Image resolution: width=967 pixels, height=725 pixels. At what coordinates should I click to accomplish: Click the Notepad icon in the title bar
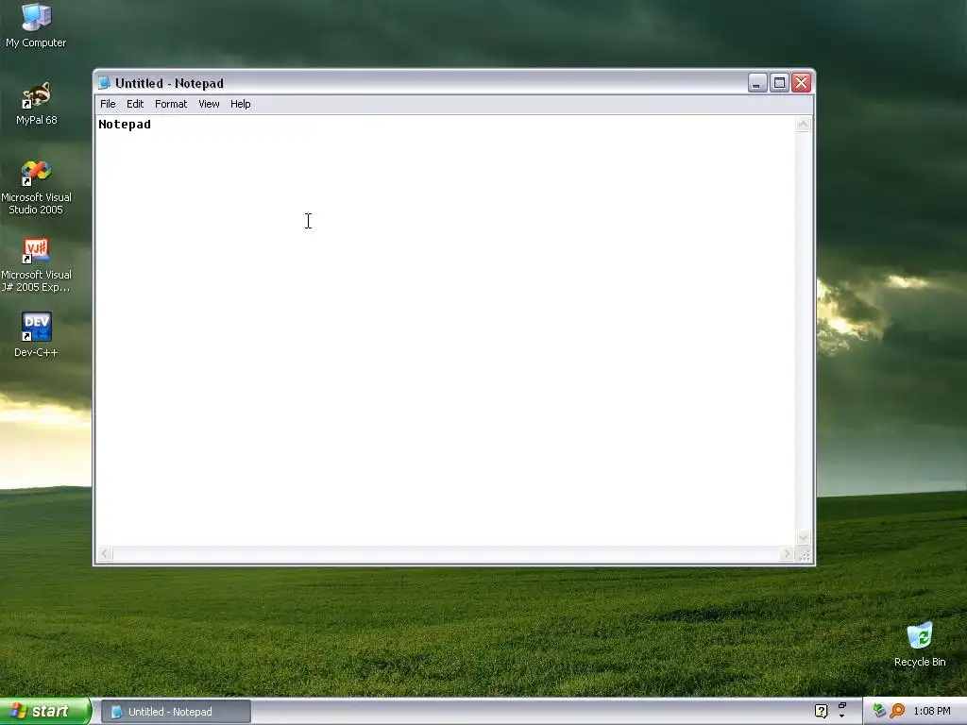click(x=104, y=83)
